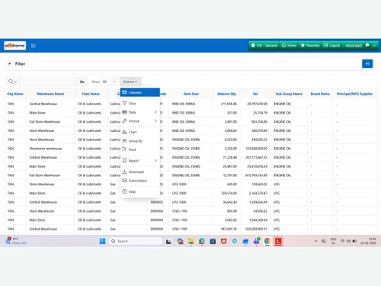Open the taskbar clock and date
Viewport: 381px width, 286px height.
click(x=368, y=241)
